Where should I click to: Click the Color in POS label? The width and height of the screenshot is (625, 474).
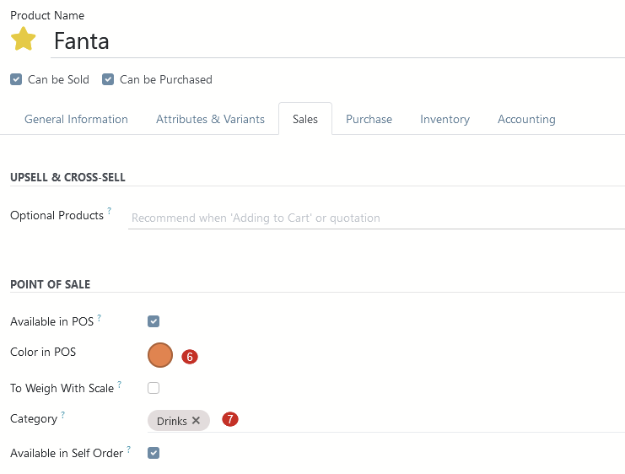click(x=43, y=352)
